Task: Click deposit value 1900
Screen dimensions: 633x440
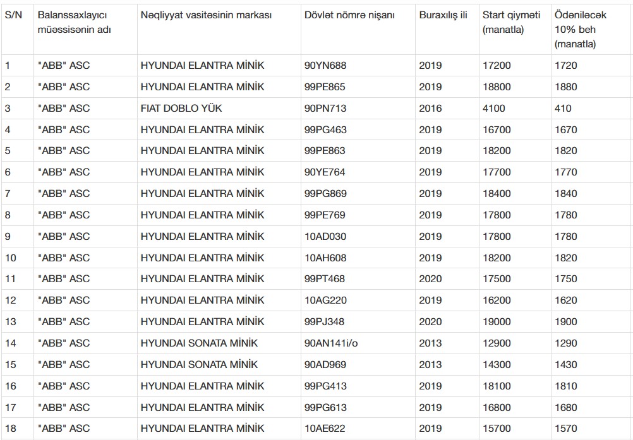Action: pos(565,321)
